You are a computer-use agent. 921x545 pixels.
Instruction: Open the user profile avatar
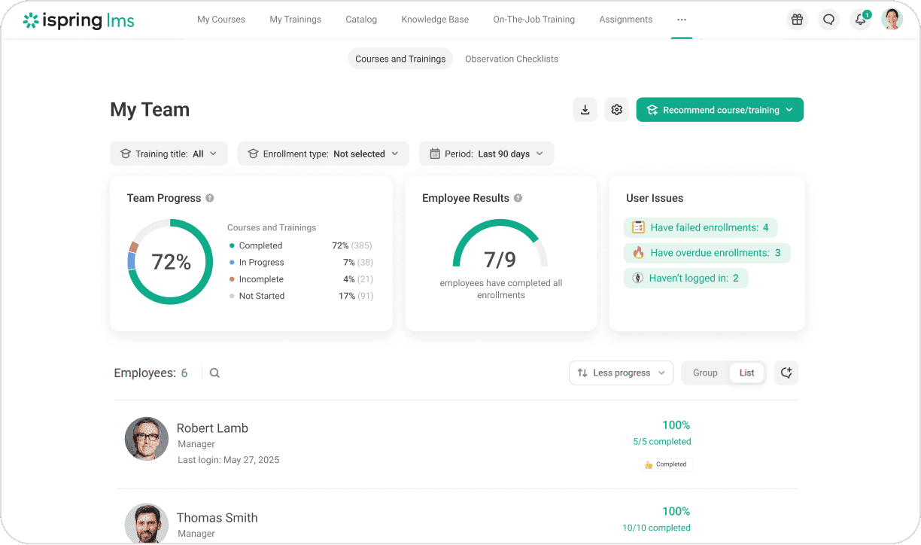(892, 20)
